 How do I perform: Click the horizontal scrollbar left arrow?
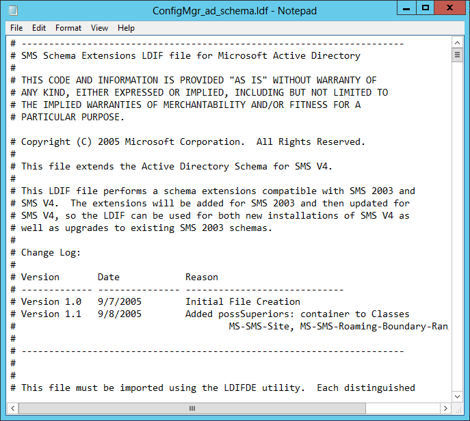tap(12, 409)
